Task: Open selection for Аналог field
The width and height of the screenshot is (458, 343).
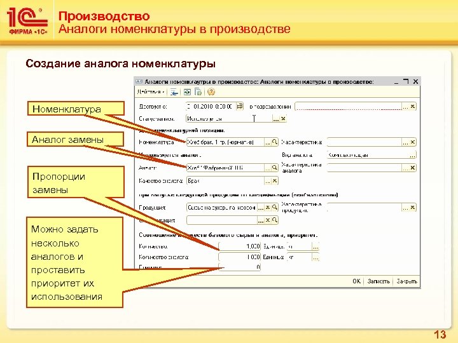Action: (x=268, y=168)
